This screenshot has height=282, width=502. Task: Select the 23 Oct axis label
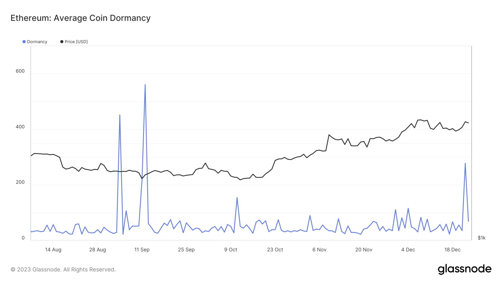(275, 250)
